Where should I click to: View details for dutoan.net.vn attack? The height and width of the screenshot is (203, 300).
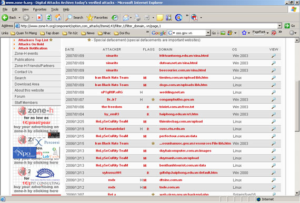pos(274,63)
